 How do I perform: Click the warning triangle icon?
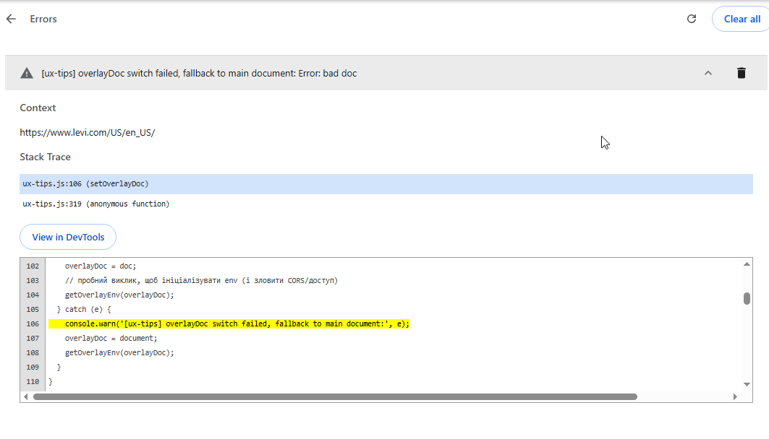click(x=27, y=74)
